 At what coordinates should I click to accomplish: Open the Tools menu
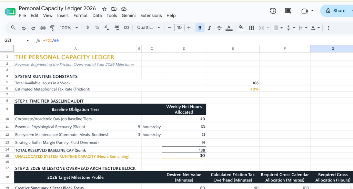coord(112,15)
